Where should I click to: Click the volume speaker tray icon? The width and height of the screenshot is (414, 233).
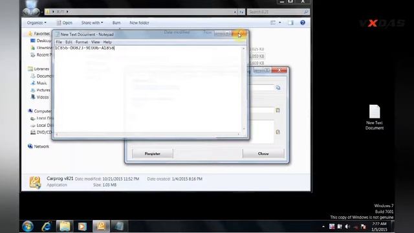click(x=347, y=227)
